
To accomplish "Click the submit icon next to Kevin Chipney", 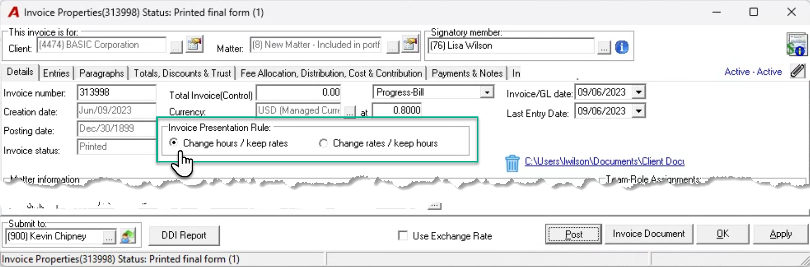I will (128, 236).
